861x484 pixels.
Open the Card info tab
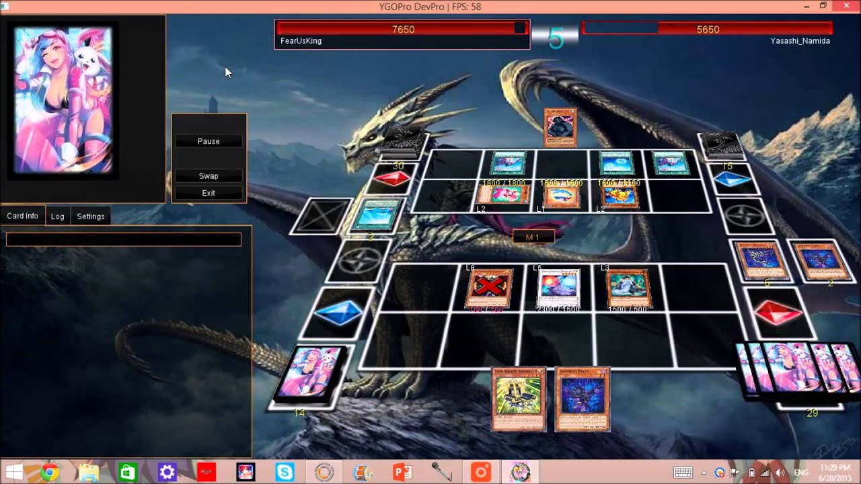[x=23, y=216]
